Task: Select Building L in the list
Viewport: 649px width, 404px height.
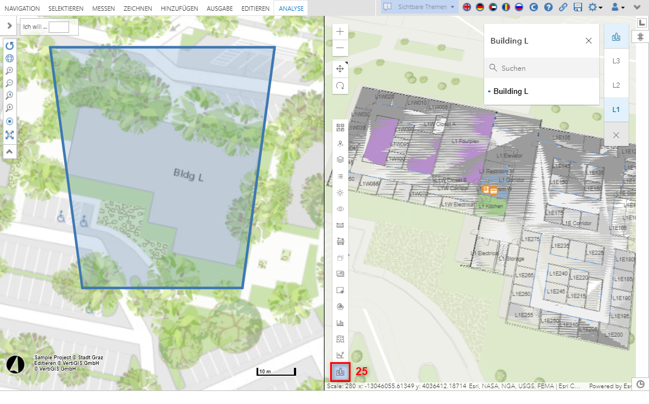Action: click(510, 91)
